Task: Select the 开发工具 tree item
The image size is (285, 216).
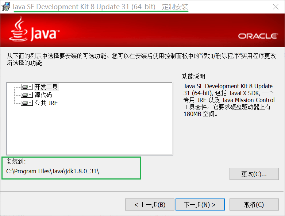Action: pyautogui.click(x=46, y=87)
